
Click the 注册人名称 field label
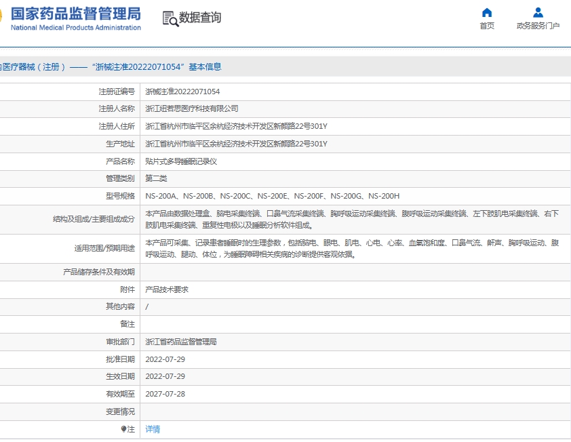click(x=117, y=109)
